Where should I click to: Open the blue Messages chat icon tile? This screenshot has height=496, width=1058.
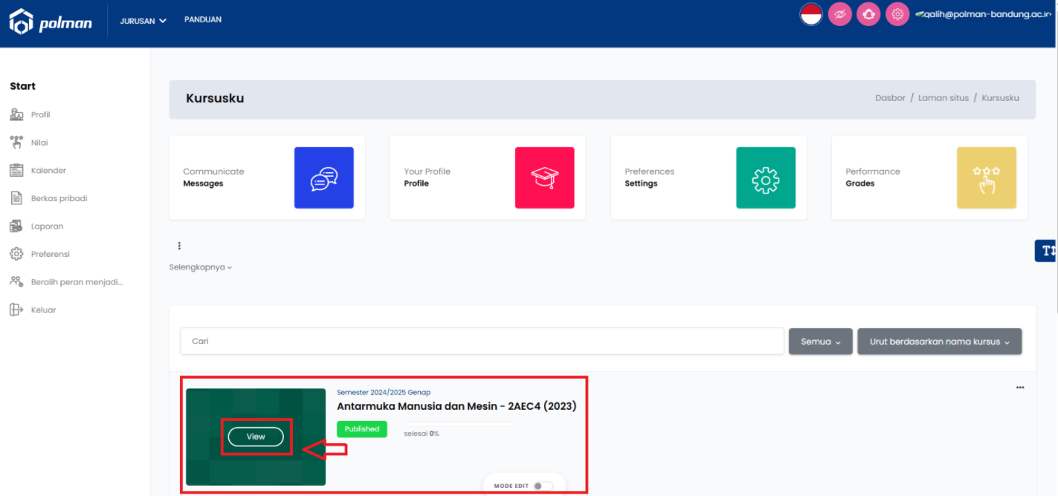click(x=323, y=177)
